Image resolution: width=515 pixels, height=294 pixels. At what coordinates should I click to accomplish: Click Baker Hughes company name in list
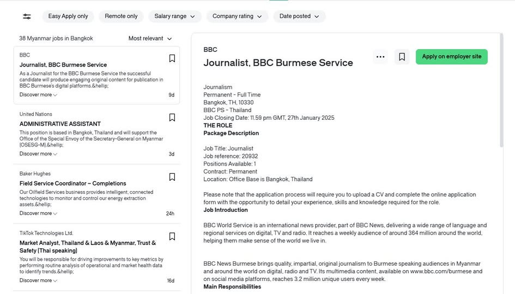(35, 174)
